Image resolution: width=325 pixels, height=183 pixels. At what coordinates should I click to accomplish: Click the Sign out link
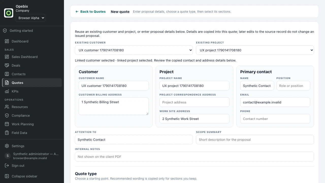pos(32,165)
